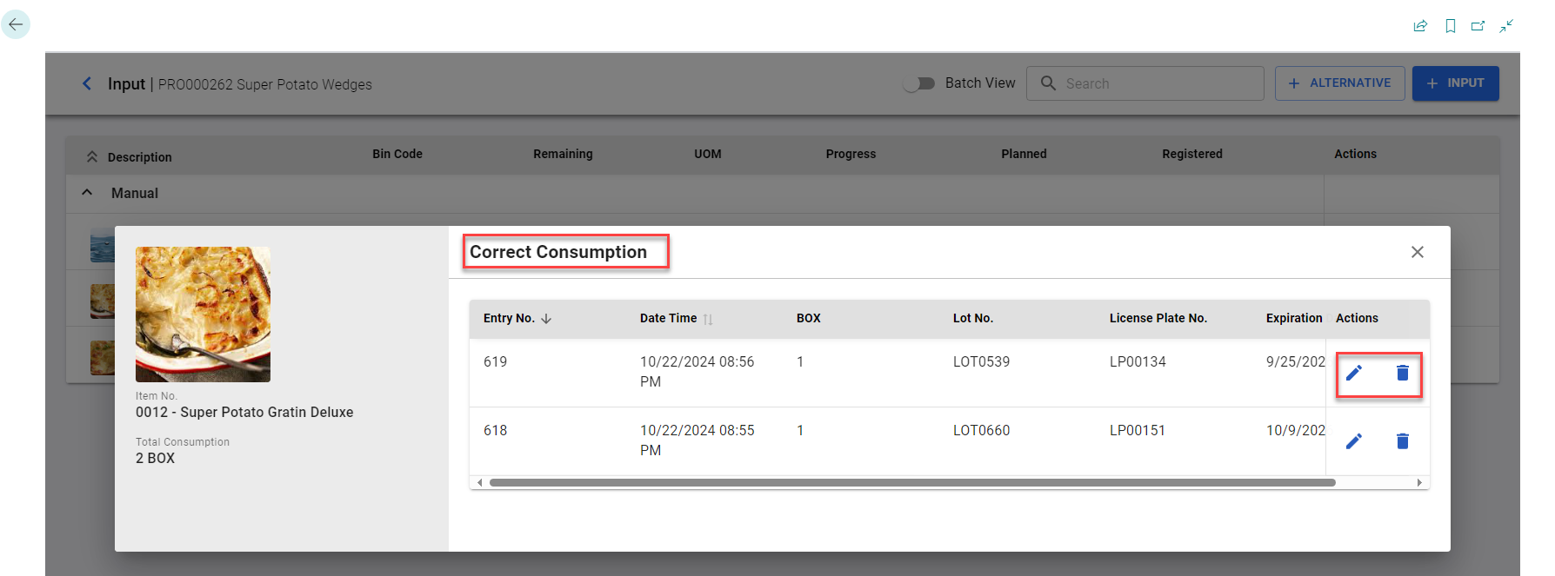This screenshot has width=1555, height=576.
Task: Click the collapse view arrows icon
Action: (1506, 26)
